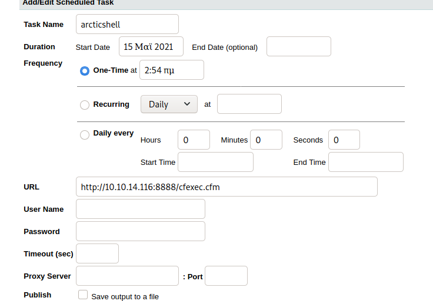Click the 'Timeout (sec)' label

[49, 254]
